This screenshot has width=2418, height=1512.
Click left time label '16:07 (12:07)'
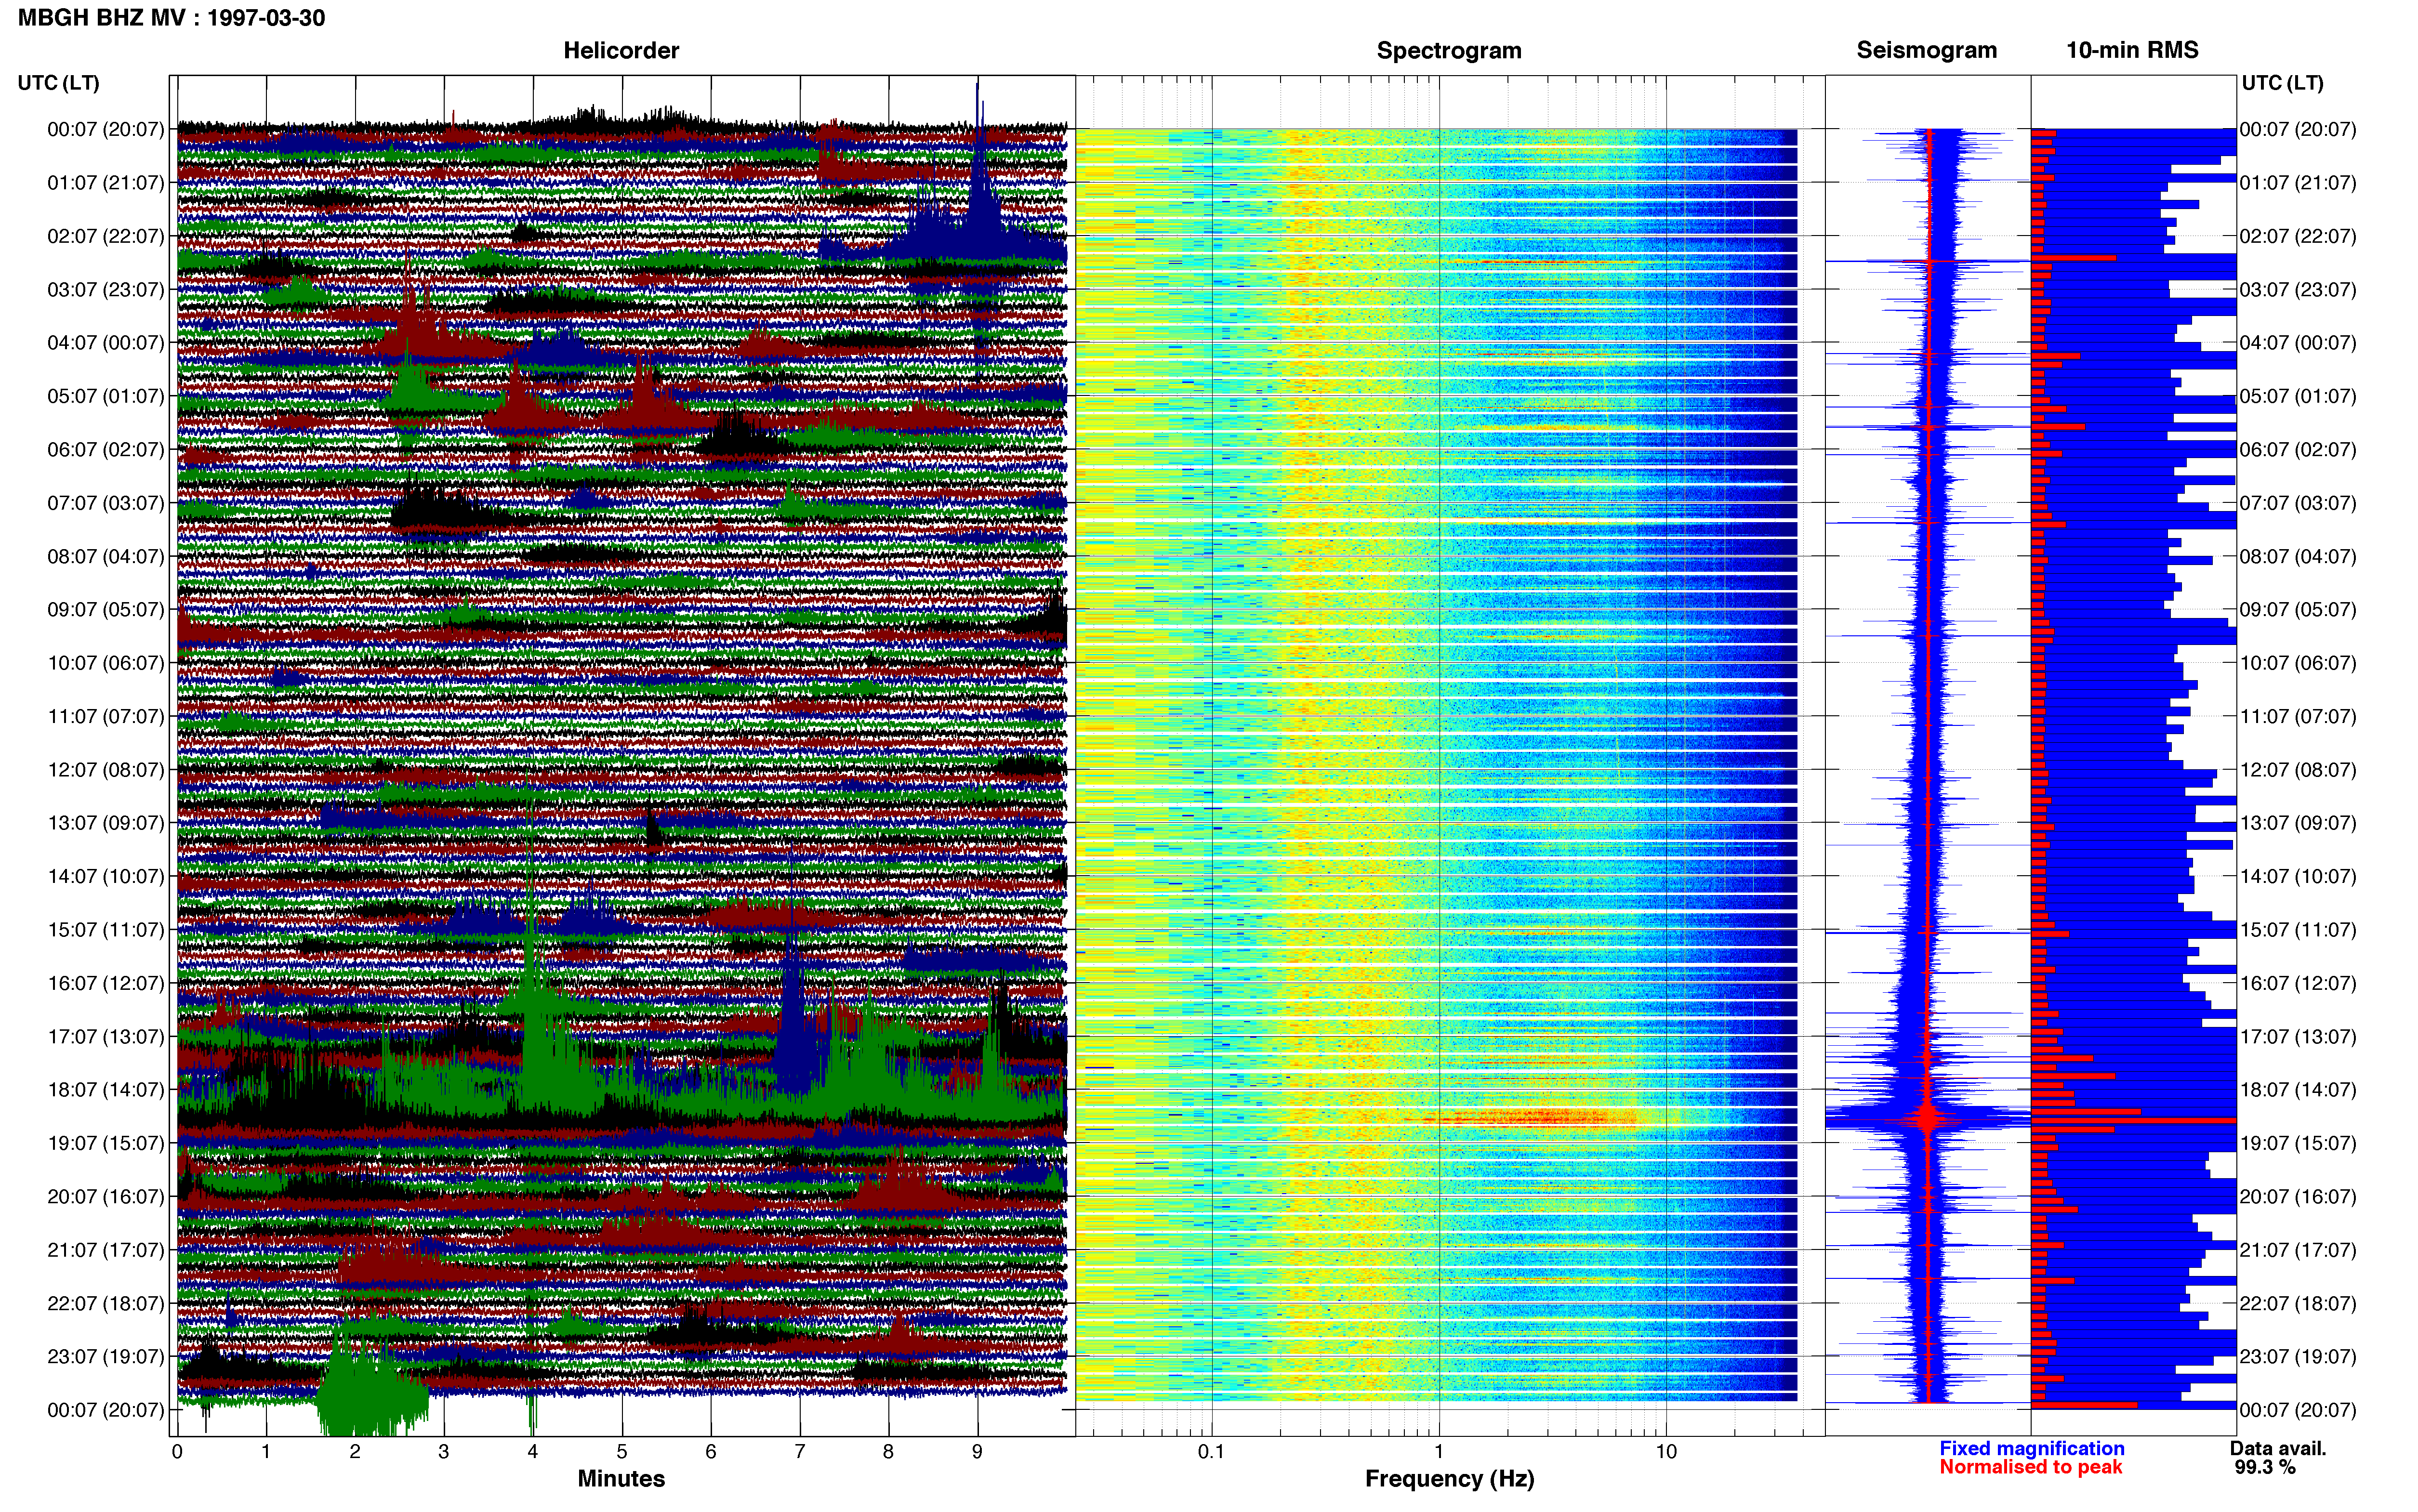pyautogui.click(x=105, y=983)
